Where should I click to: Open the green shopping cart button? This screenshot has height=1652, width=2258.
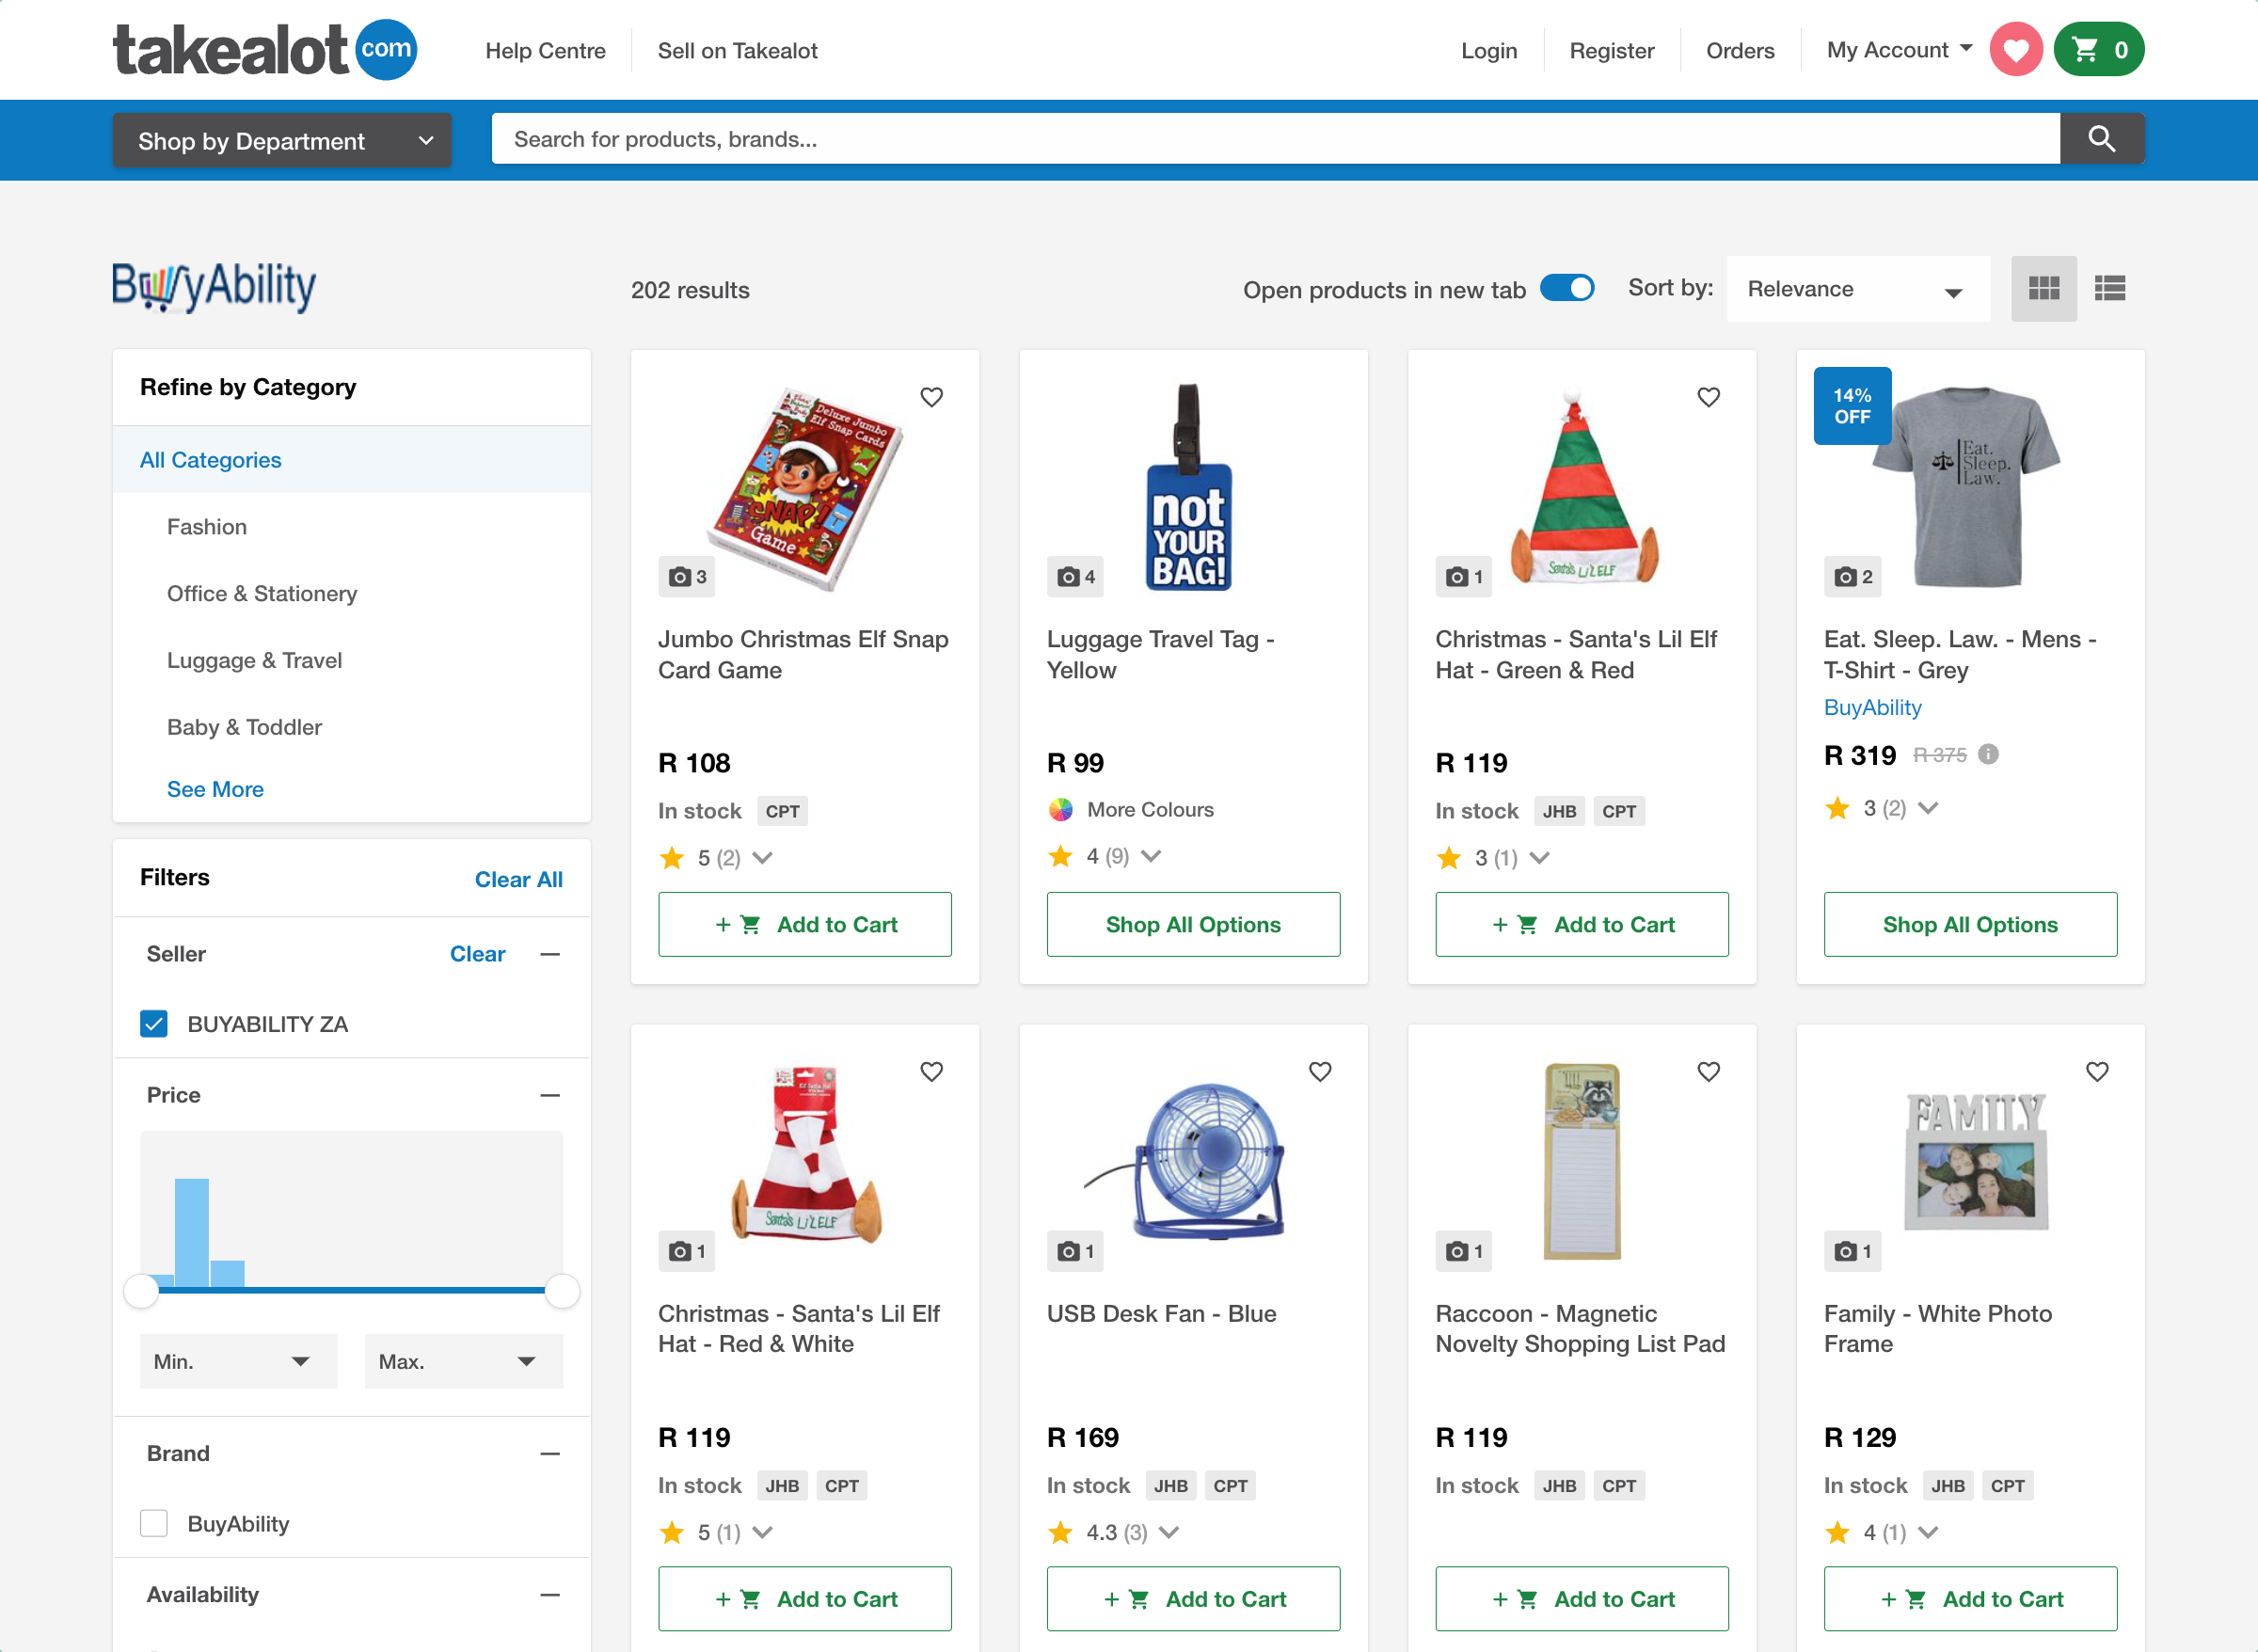(x=2098, y=50)
